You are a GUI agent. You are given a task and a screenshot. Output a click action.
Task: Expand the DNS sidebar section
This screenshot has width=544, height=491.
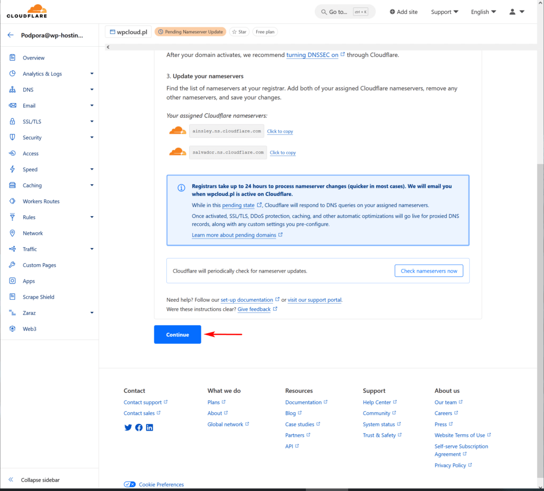click(x=92, y=90)
